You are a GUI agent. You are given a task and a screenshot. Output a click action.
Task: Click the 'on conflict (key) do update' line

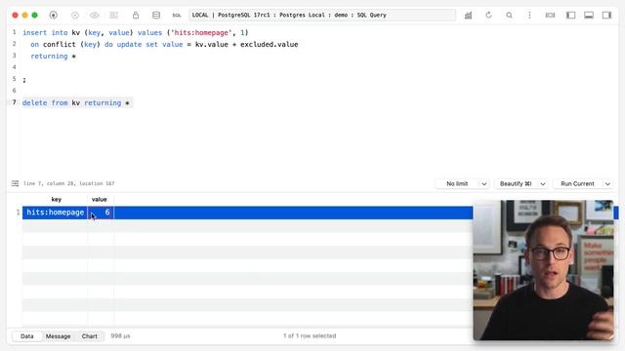coord(164,45)
